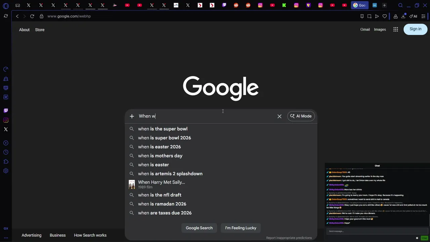
Task: Click the Sign in button
Action: [x=415, y=29]
